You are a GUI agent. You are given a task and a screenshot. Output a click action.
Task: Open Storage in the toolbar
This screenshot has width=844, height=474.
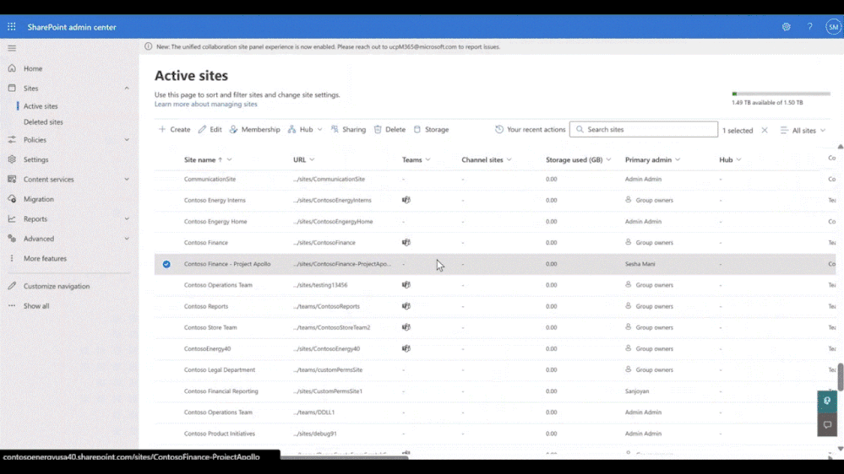click(431, 130)
